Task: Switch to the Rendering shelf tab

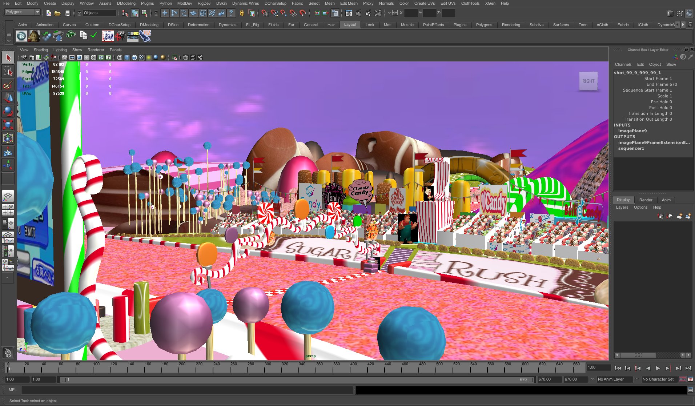Action: (511, 25)
